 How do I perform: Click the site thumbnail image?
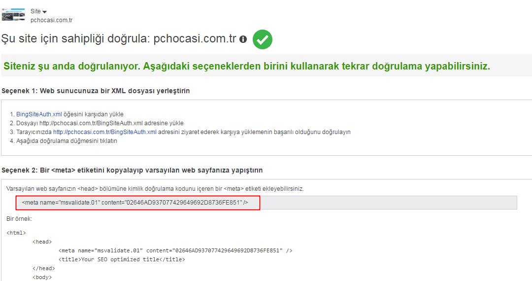point(14,14)
